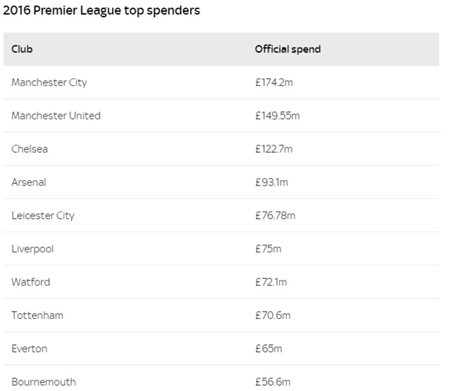Viewport: 460px width, 391px height.
Task: Click the Tottenham club name
Action: [37, 315]
